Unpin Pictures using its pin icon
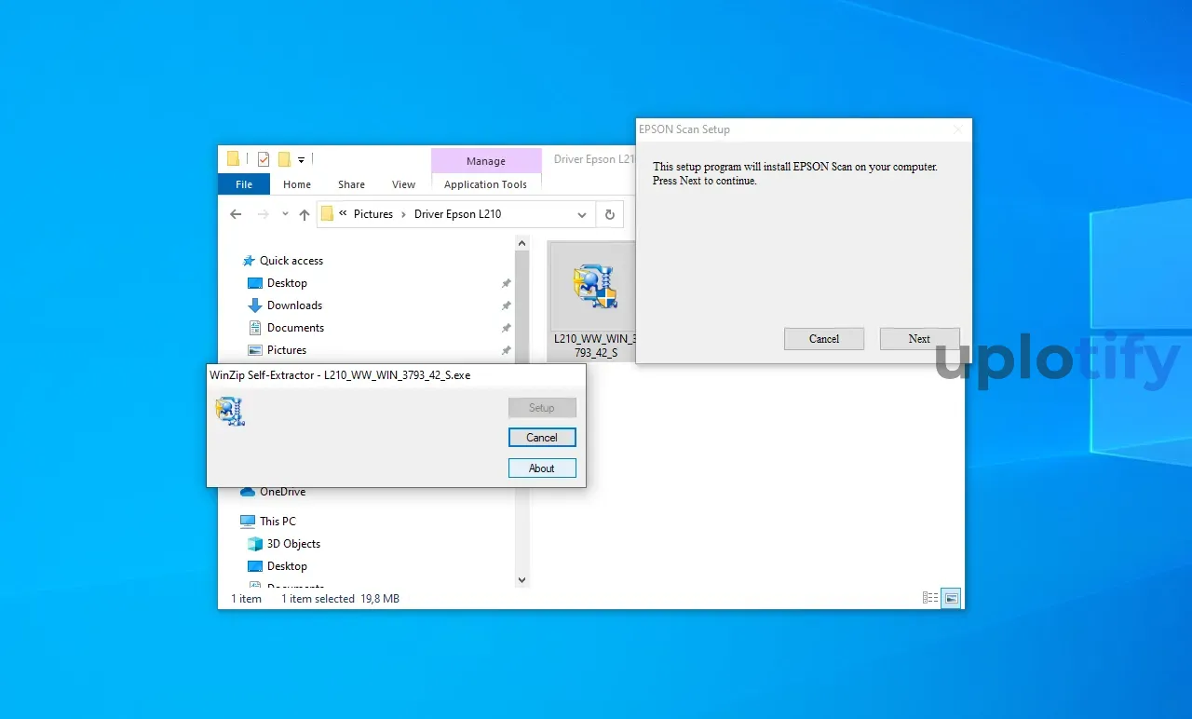This screenshot has height=719, width=1192. click(507, 350)
